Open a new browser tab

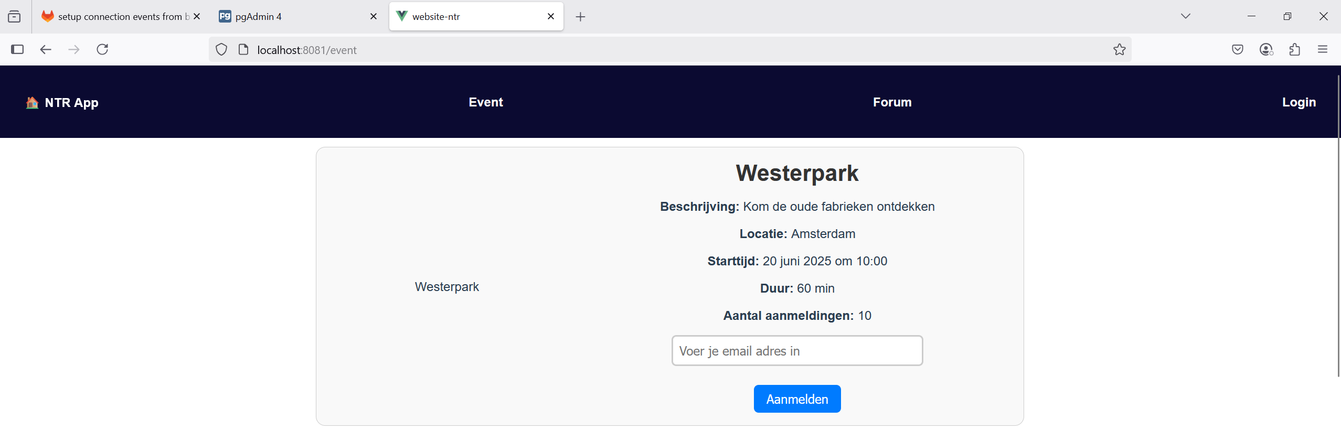tap(580, 17)
